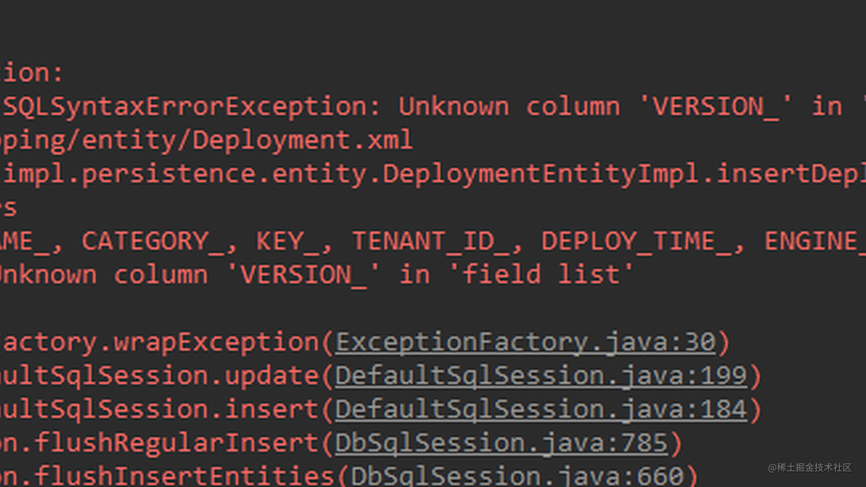Click the ENGINE_ column name
This screenshot has height=487, width=866.
tap(815, 242)
